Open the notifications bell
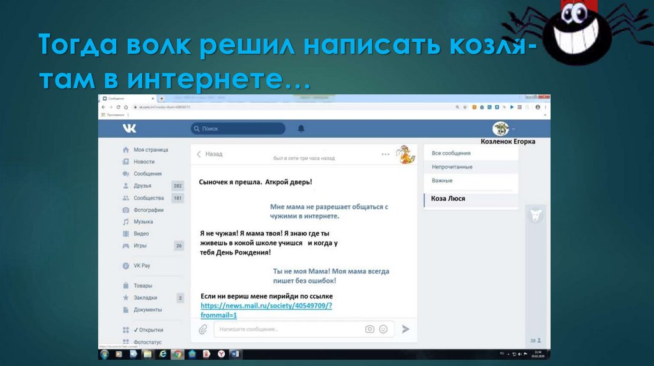Image resolution: width=654 pixels, height=366 pixels. pos(301,129)
